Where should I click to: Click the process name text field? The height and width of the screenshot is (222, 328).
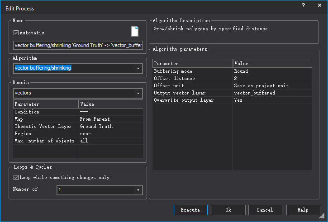click(x=78, y=45)
